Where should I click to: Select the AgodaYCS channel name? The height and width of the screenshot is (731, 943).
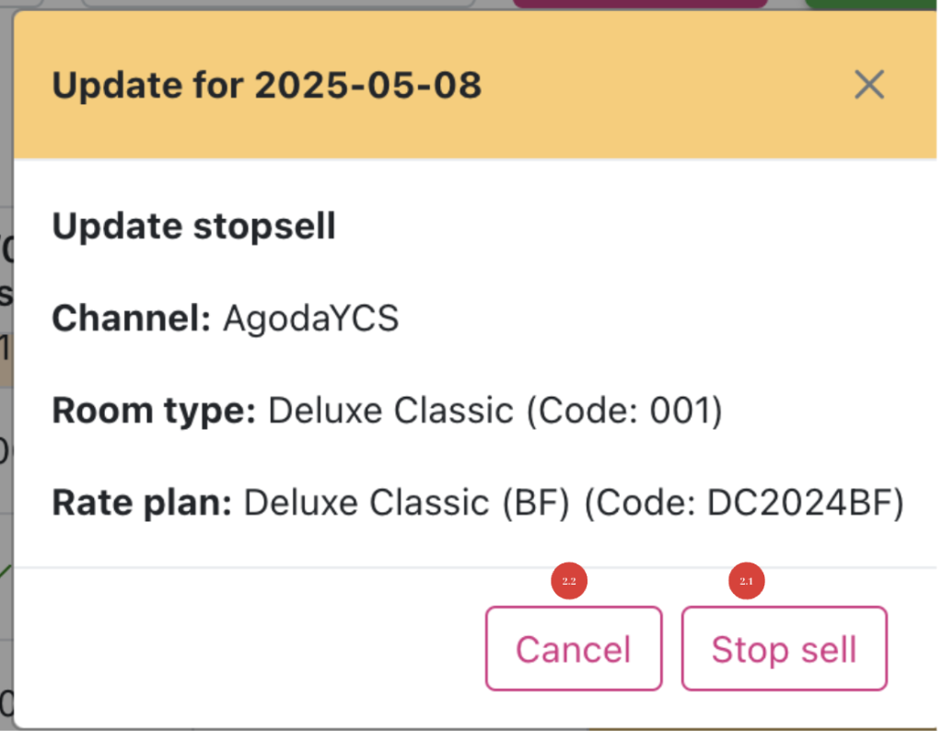(x=310, y=319)
